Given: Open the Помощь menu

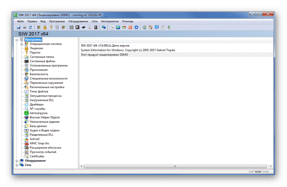Looking at the screenshot, I should coord(128,21).
